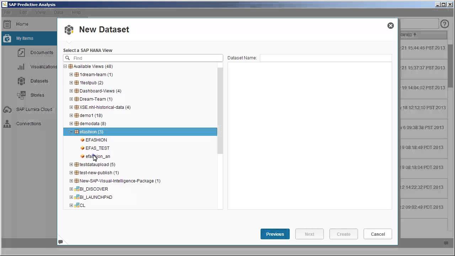Click the Available Views package icon
This screenshot has width=455, height=256.
[70, 66]
